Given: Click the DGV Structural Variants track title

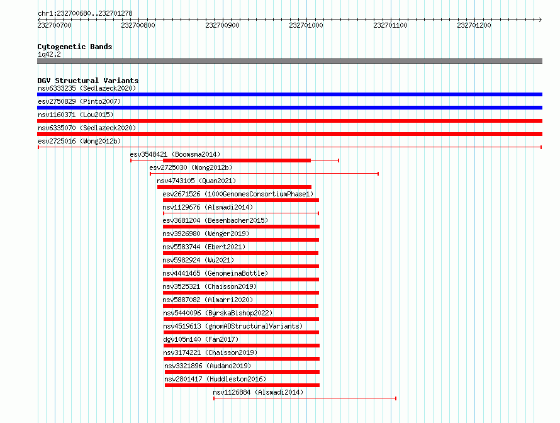Looking at the screenshot, I should 88,81.
